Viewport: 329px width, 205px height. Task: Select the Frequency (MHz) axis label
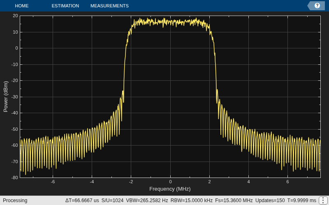(x=170, y=189)
